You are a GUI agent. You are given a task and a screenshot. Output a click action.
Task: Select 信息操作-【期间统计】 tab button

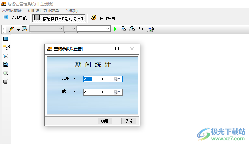point(59,18)
